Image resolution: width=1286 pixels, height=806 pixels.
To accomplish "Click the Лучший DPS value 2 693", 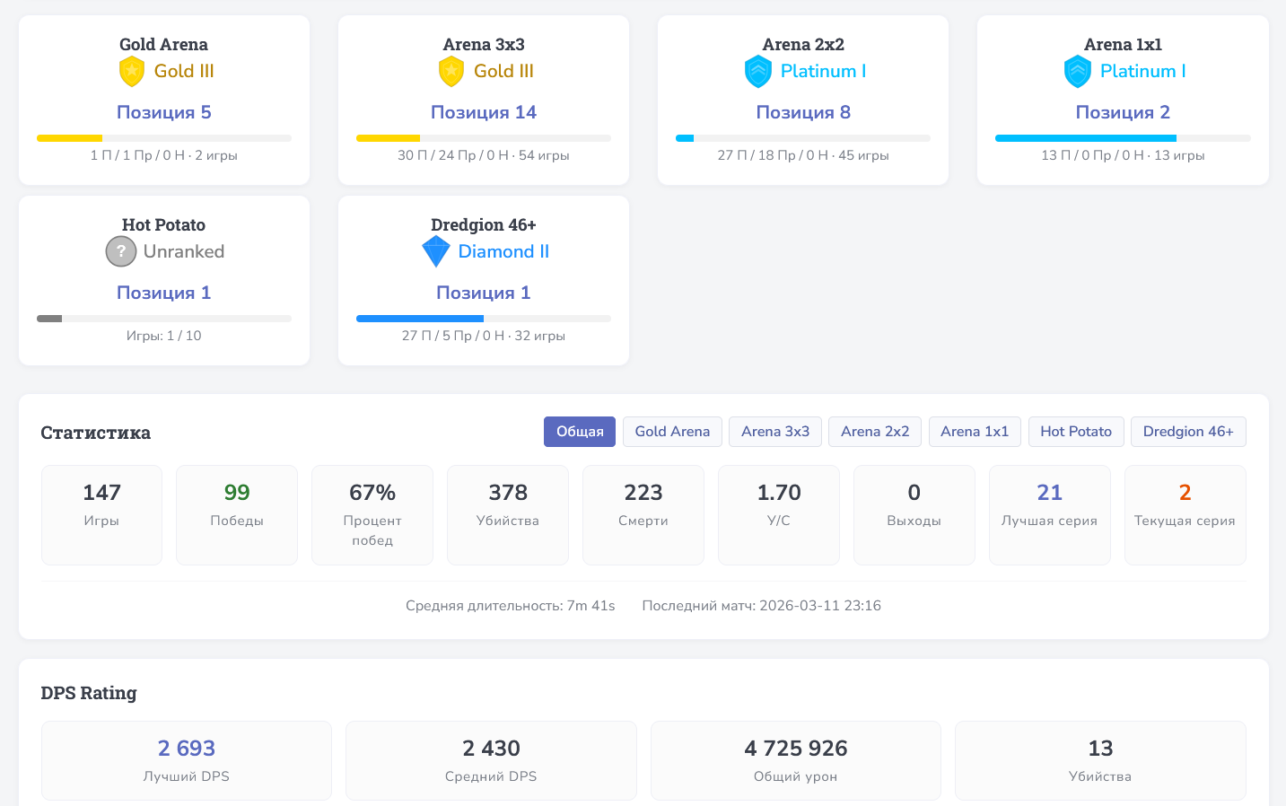I will (x=187, y=749).
